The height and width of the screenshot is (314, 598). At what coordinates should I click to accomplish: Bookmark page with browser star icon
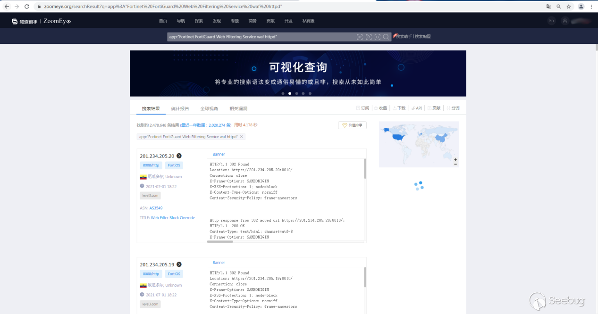pos(569,7)
